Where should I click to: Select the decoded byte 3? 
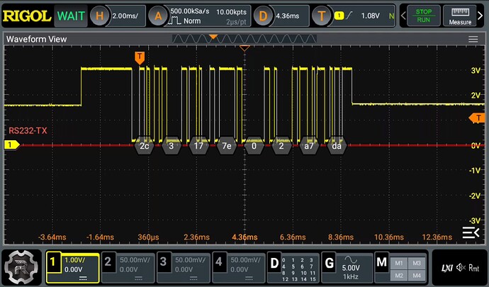pyautogui.click(x=172, y=146)
